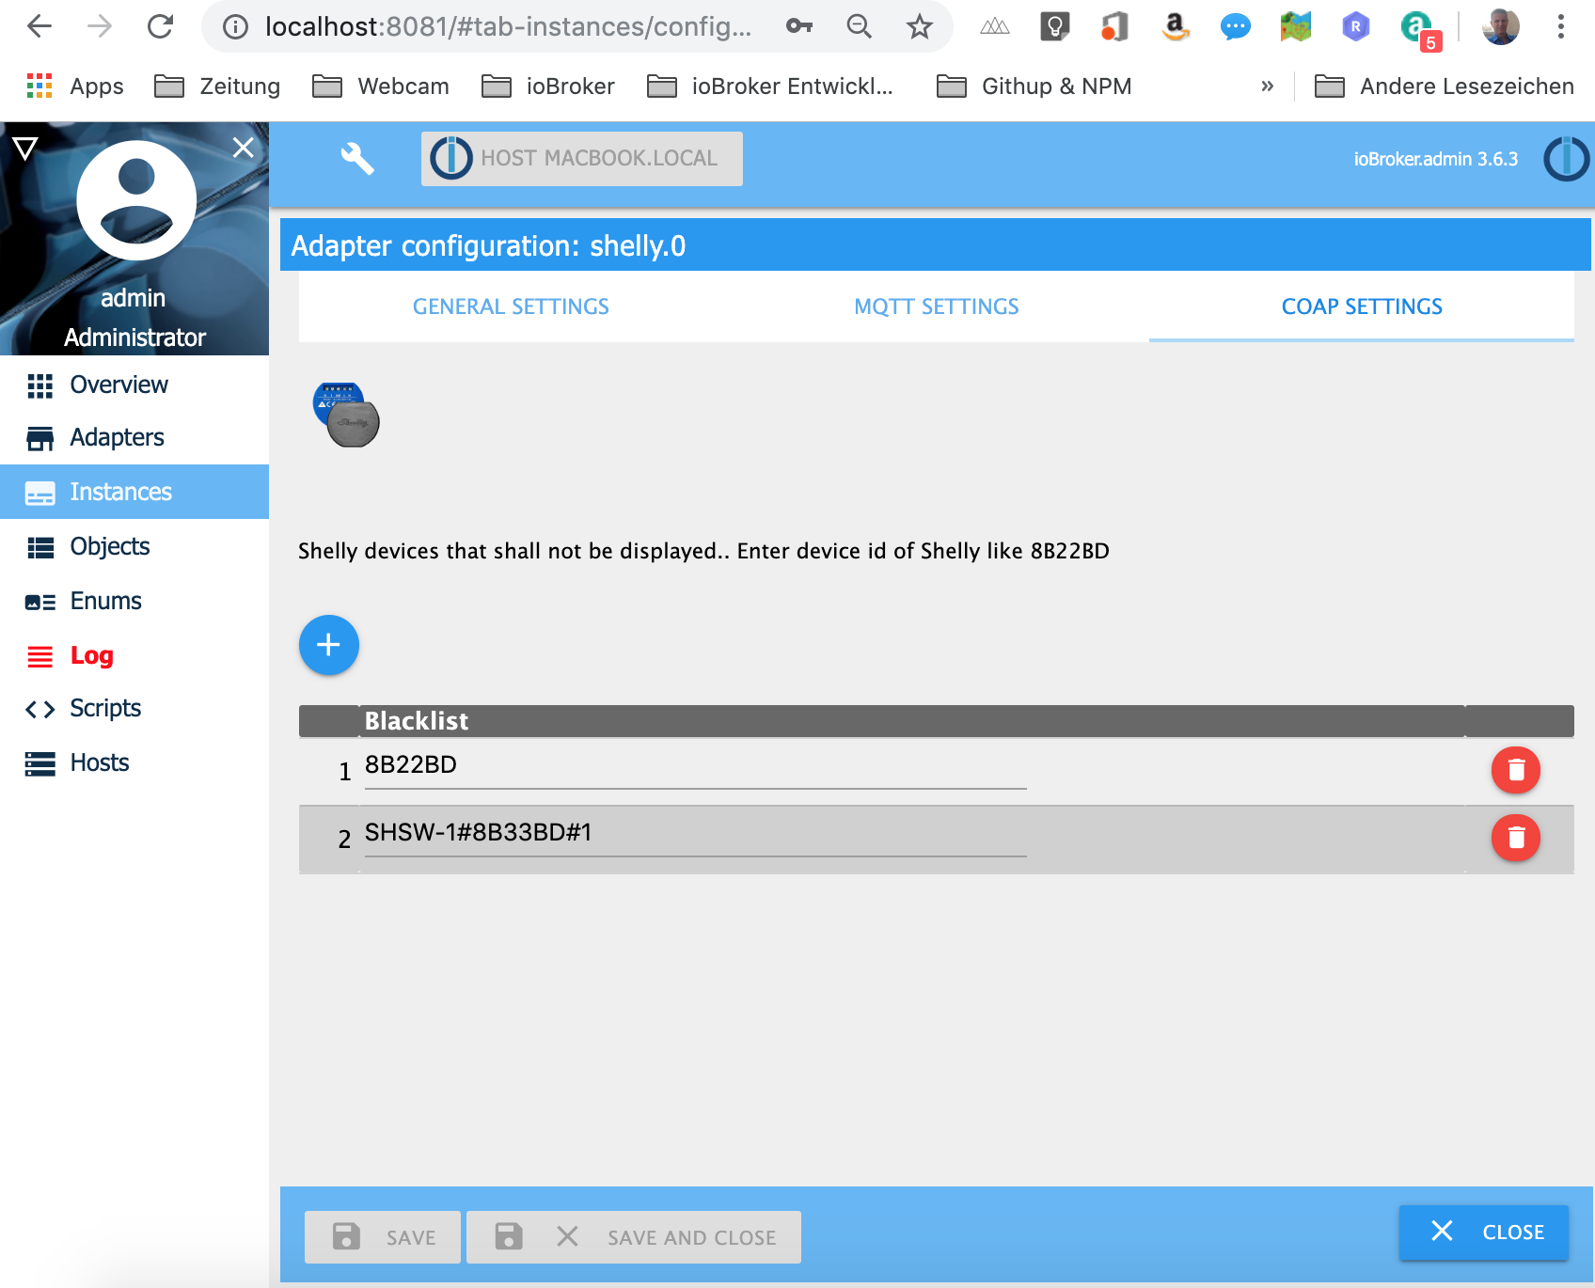Open the ioBroker bookmark folder
Screen dimensions: 1595x1288
coord(547,86)
